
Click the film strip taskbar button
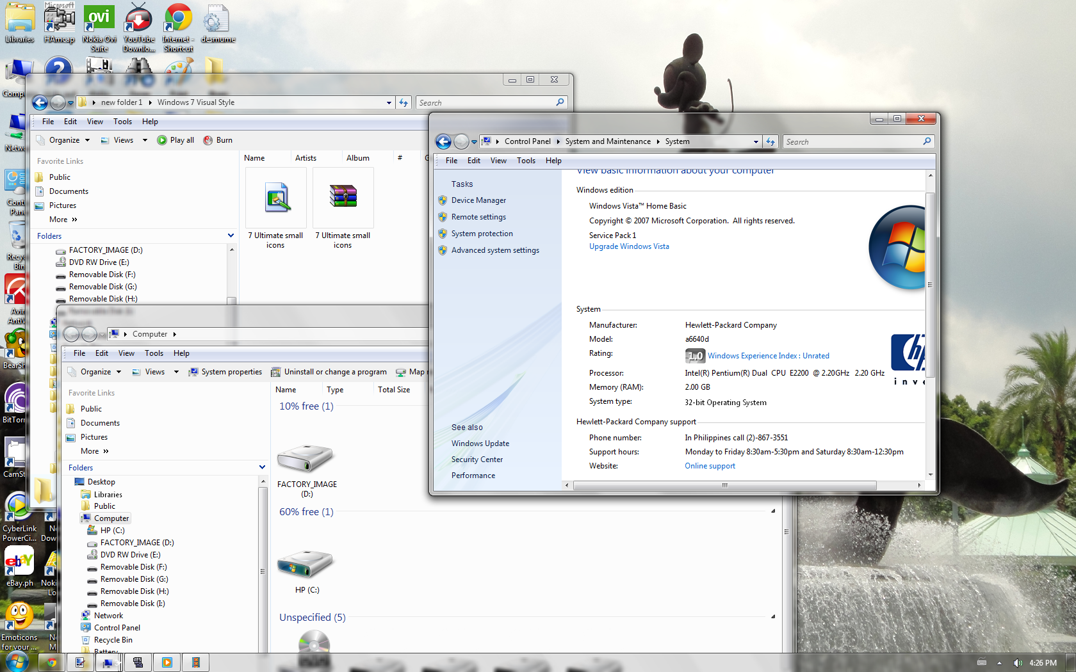pos(196,662)
